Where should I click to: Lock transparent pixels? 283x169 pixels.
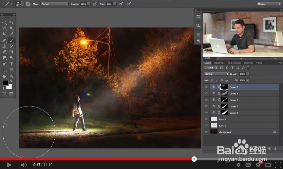[212, 80]
